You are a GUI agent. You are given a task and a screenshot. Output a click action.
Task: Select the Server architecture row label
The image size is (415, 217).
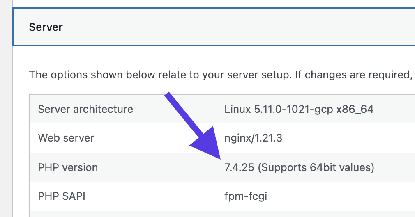pos(85,109)
